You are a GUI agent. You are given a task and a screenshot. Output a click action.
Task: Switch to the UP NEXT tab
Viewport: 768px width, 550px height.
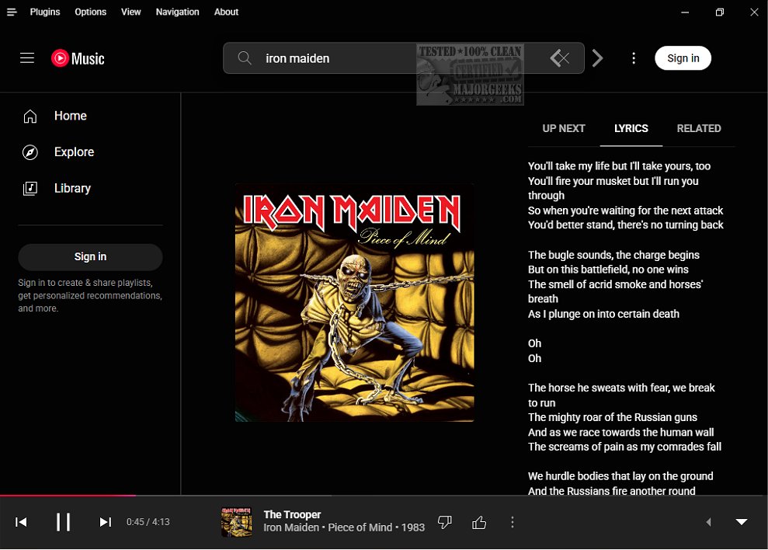click(x=564, y=128)
